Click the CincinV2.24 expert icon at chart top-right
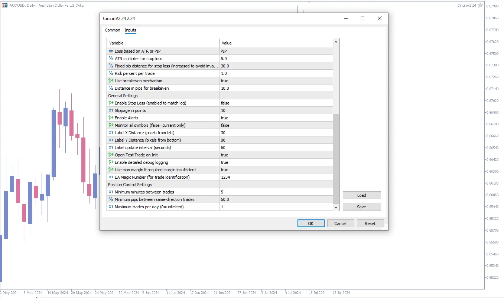 480,5
